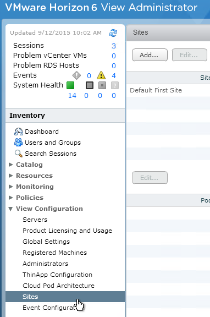Click the lower Edit... button above Pod table
Screen dimensions: 210x317
click(x=150, y=178)
